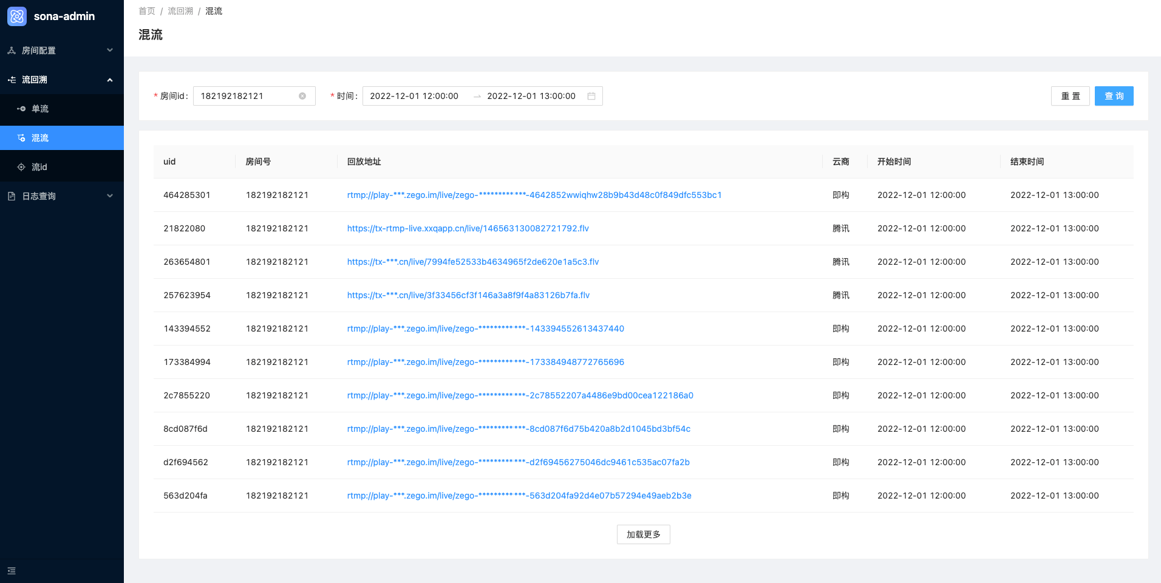Open the replay link for uid 8cd087f6d

tap(519, 429)
